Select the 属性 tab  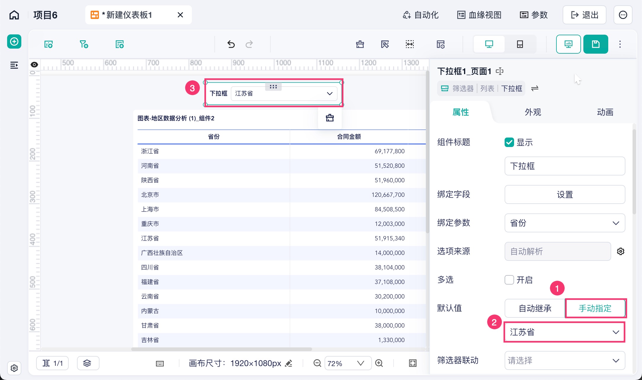(x=460, y=112)
